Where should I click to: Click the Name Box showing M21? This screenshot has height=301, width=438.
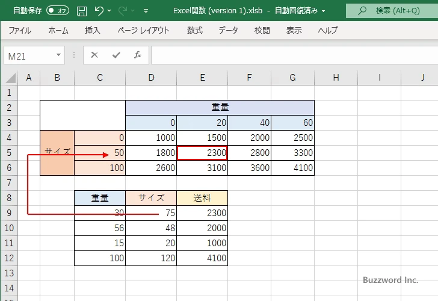tap(29, 55)
